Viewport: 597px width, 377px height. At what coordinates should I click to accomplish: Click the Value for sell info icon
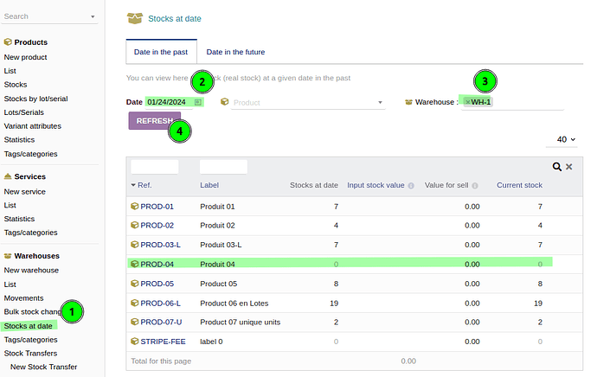[475, 186]
